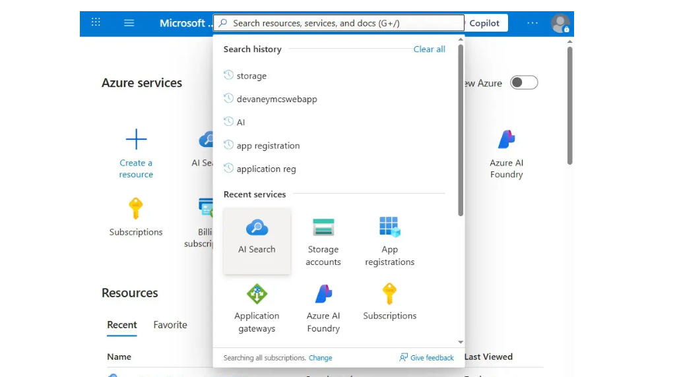Click history clock icon beside 'AI'
Image resolution: width=677 pixels, height=377 pixels.
click(228, 122)
